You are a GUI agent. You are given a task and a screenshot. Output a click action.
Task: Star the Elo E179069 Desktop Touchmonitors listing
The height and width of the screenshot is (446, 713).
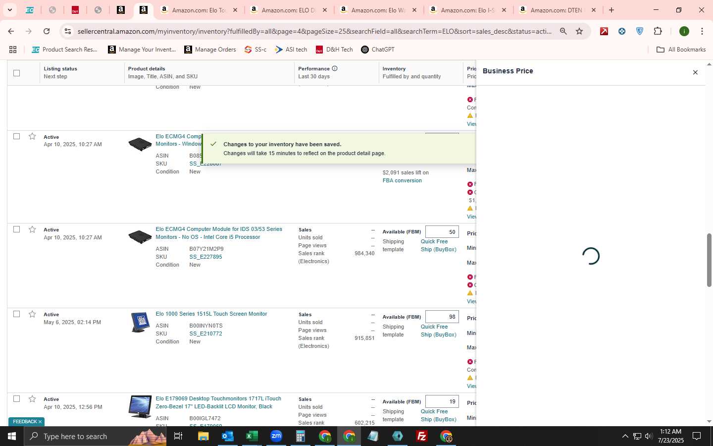(x=32, y=399)
